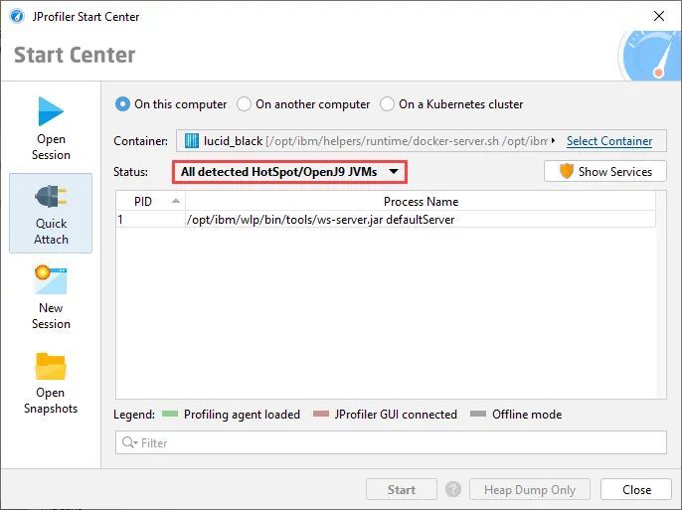Open the Open Session section
This screenshot has height=510, width=682.
51,128
